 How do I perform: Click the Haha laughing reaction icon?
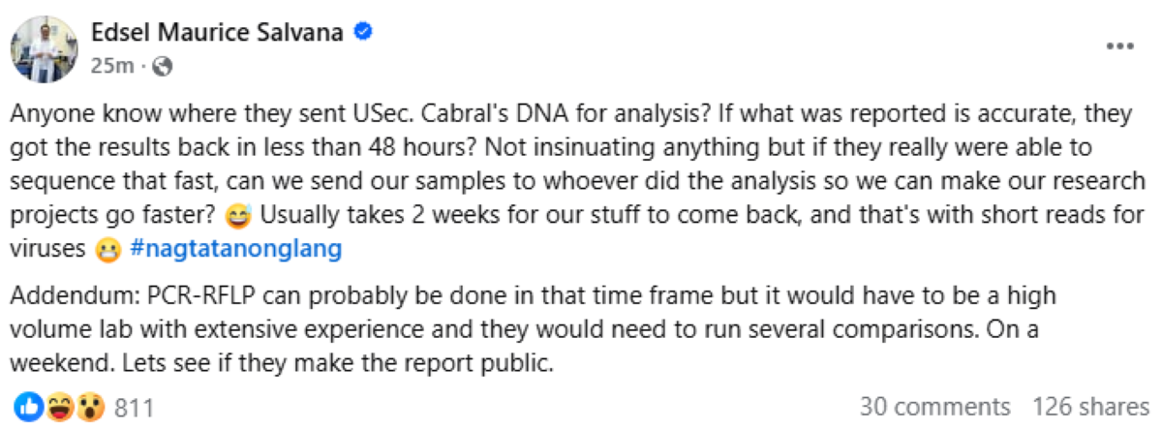pyautogui.click(x=62, y=407)
